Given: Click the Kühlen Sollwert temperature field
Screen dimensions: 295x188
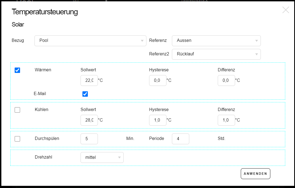Looking at the screenshot, I should [x=89, y=120].
